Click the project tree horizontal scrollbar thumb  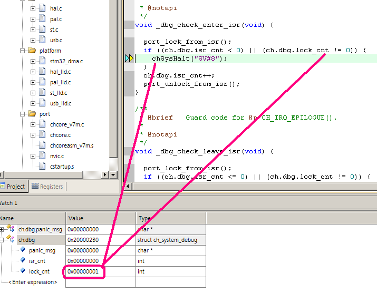pyautogui.click(x=44, y=175)
